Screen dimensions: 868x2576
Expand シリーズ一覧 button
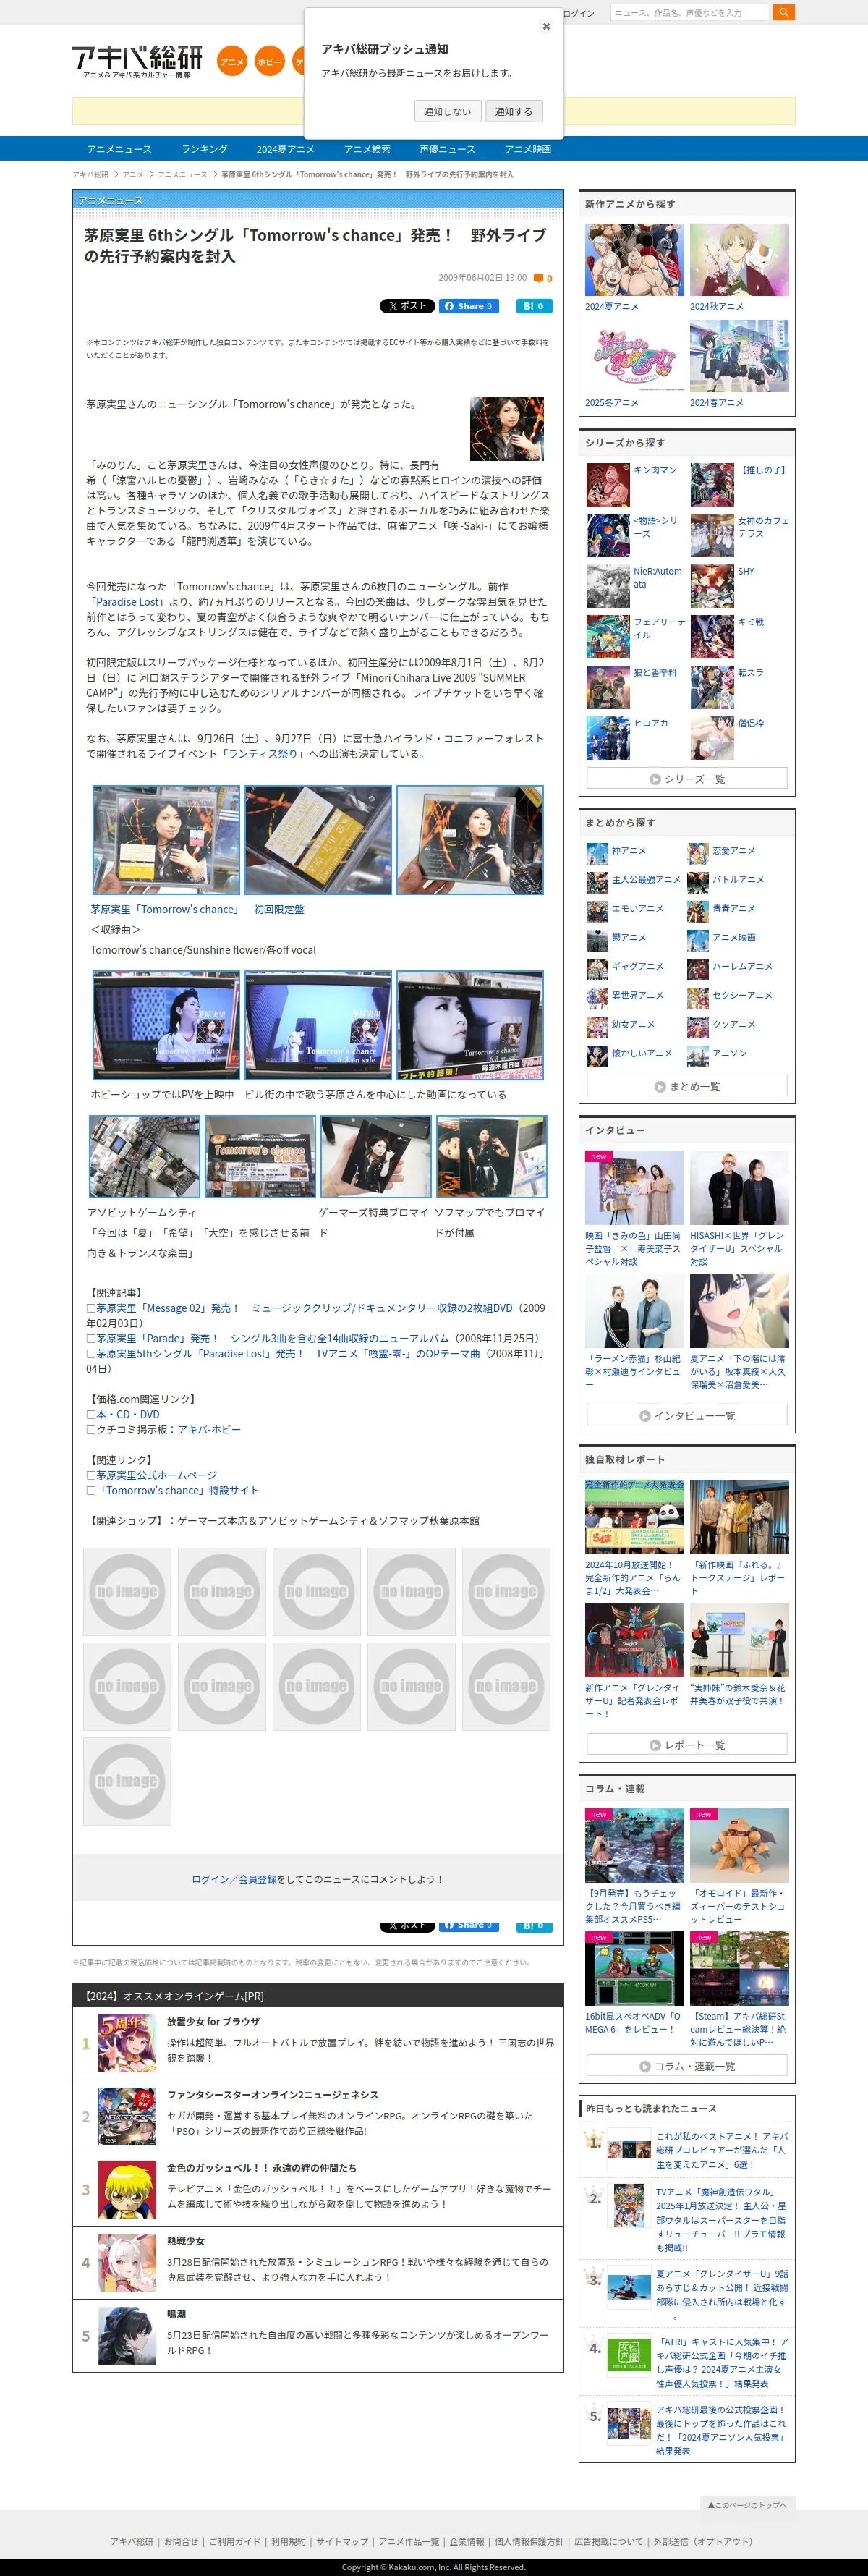[687, 778]
